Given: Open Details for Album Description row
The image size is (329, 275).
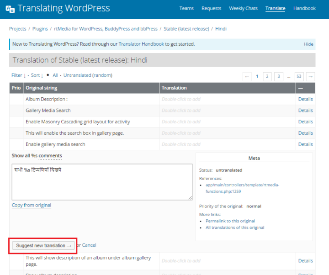Looking at the screenshot, I should coord(305,99).
